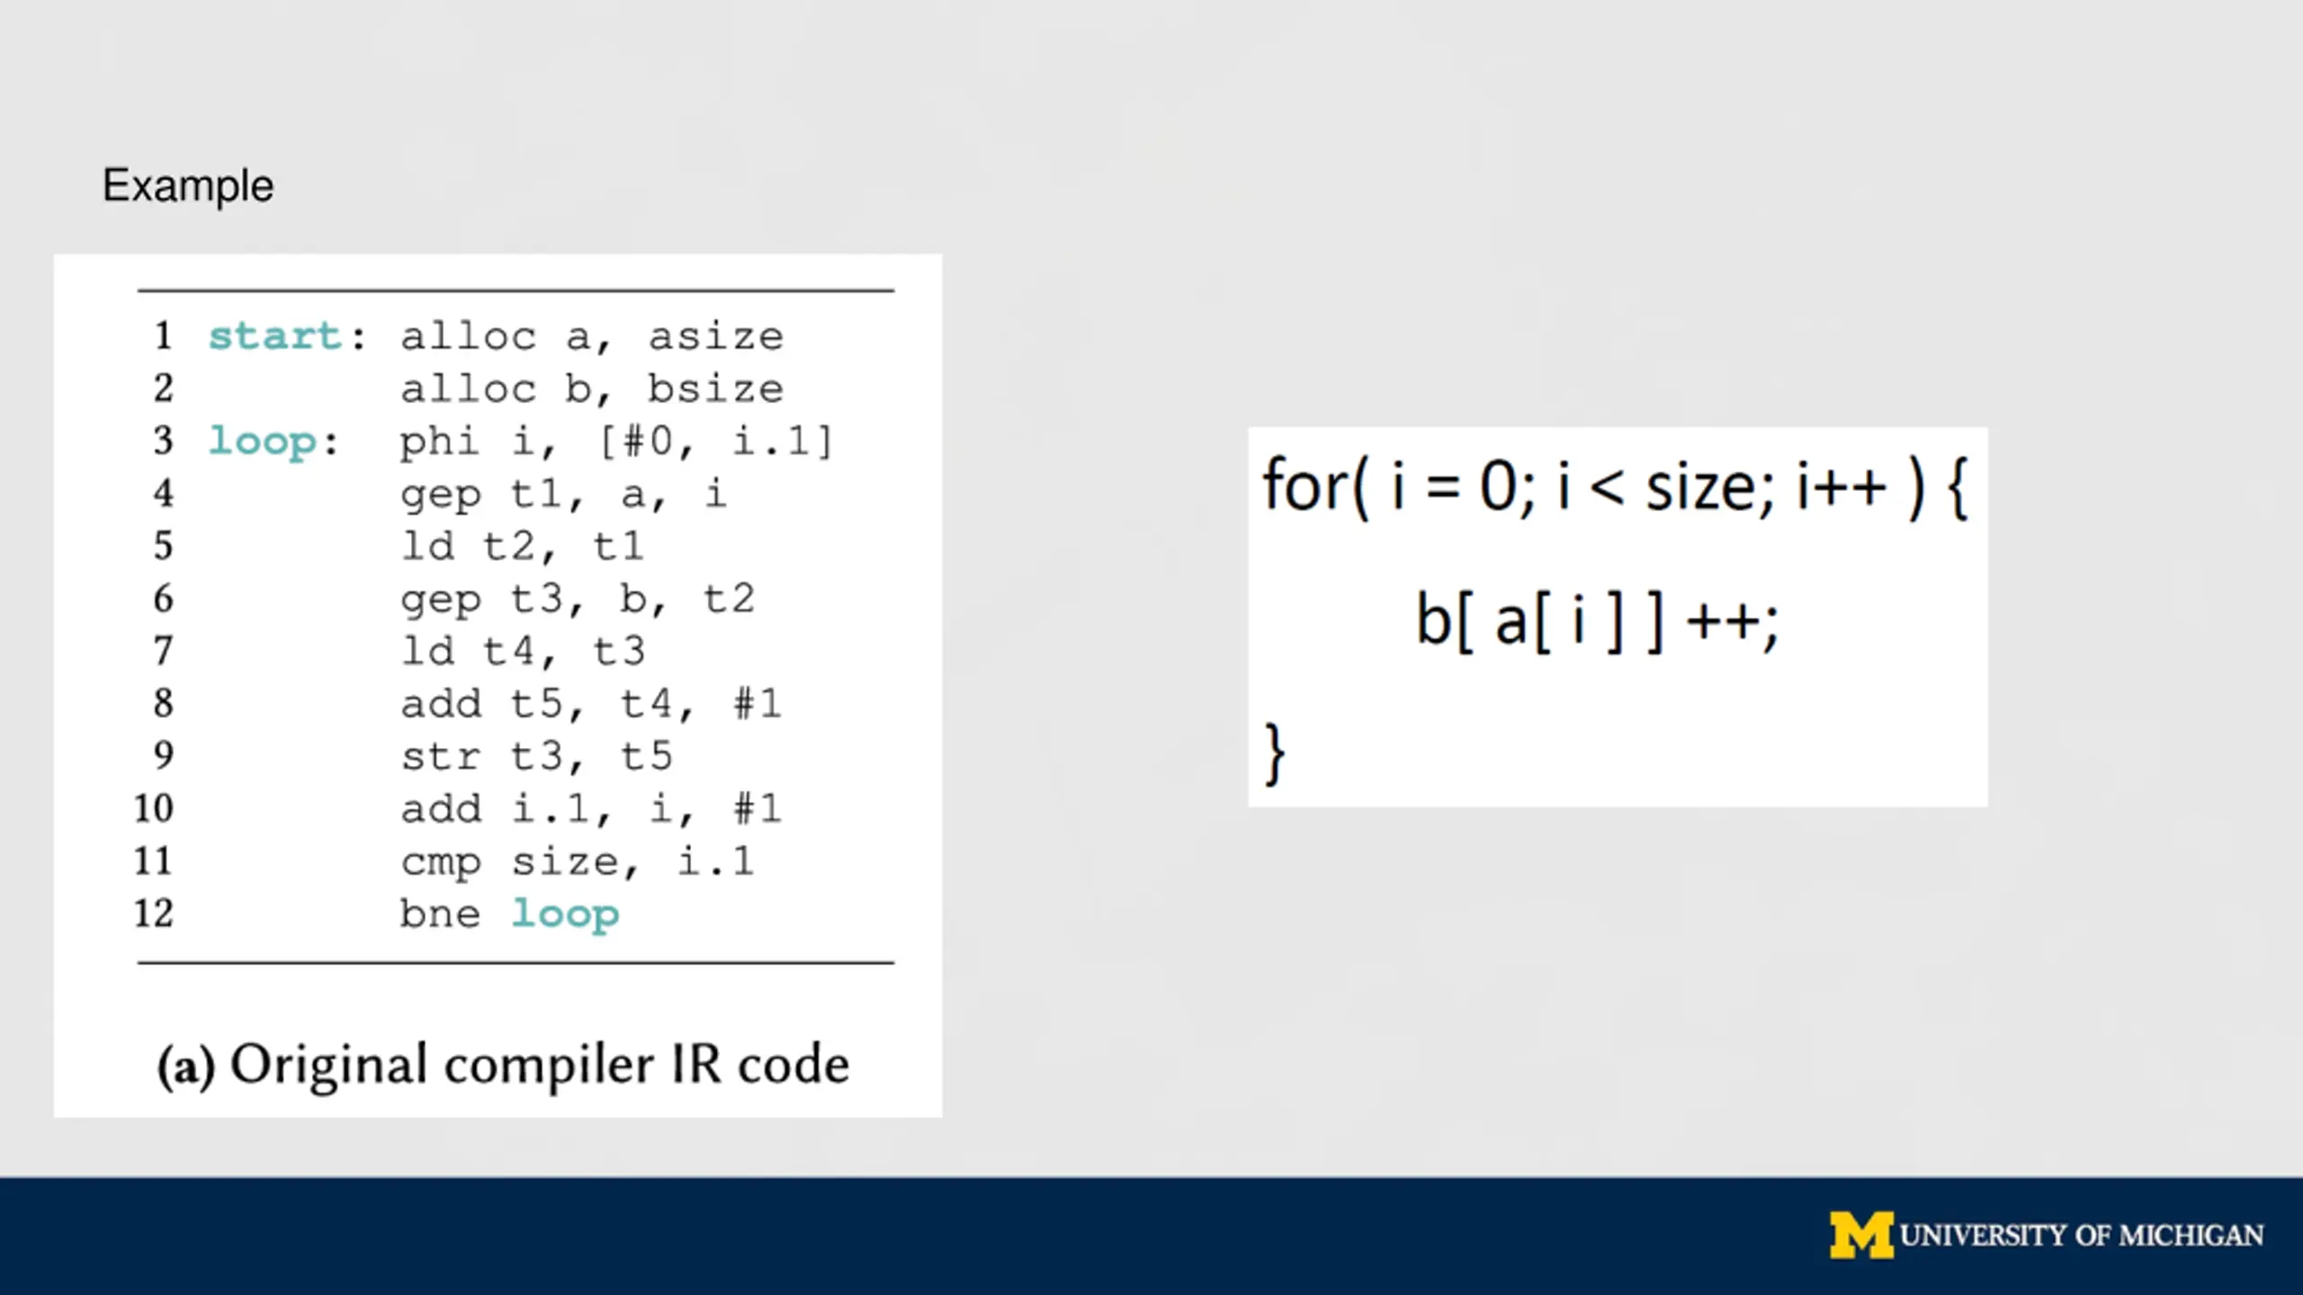Click the 'gep t1, a, i' line
Screen dimensions: 2303x1295
click(x=563, y=494)
